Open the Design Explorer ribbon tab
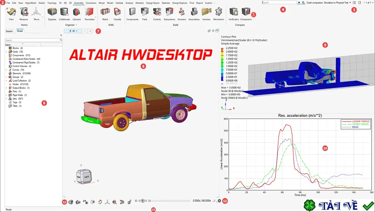375x212 pixels. (x=180, y=3)
